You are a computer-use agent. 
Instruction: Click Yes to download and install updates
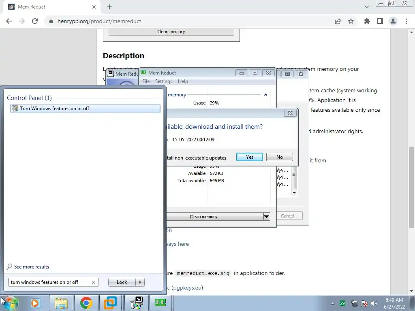coord(249,157)
